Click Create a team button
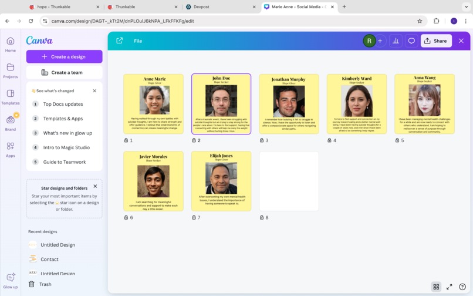 click(x=64, y=72)
